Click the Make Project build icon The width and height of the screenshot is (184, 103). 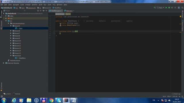(x=155, y=8)
